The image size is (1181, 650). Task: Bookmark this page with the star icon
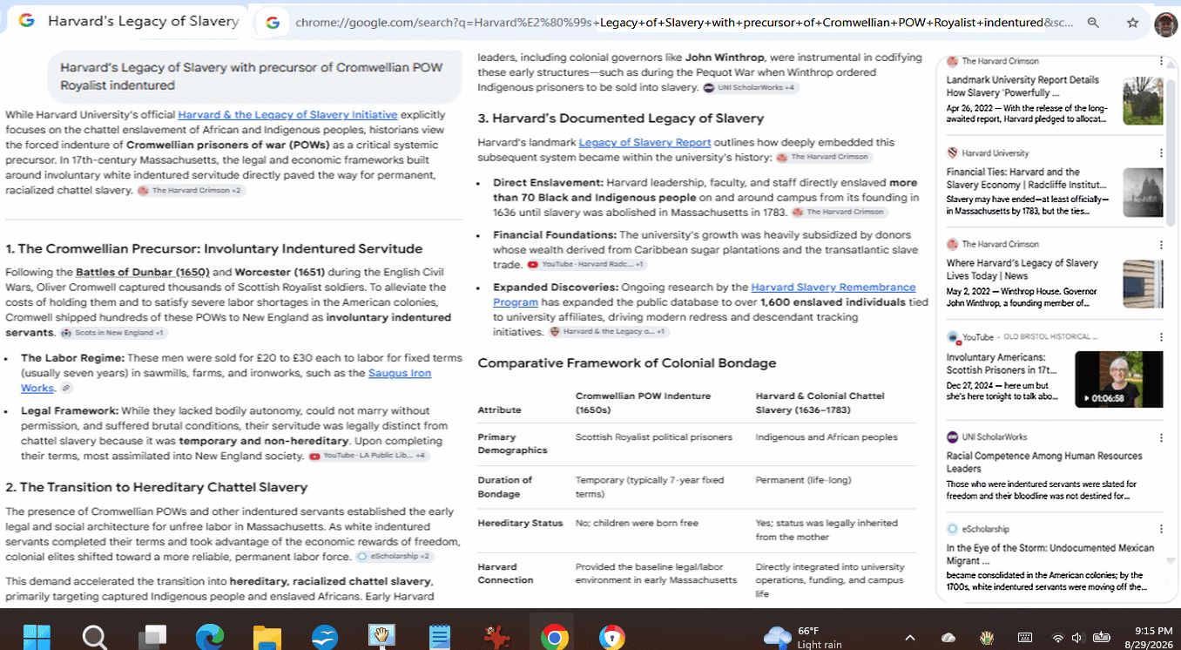tap(1132, 23)
